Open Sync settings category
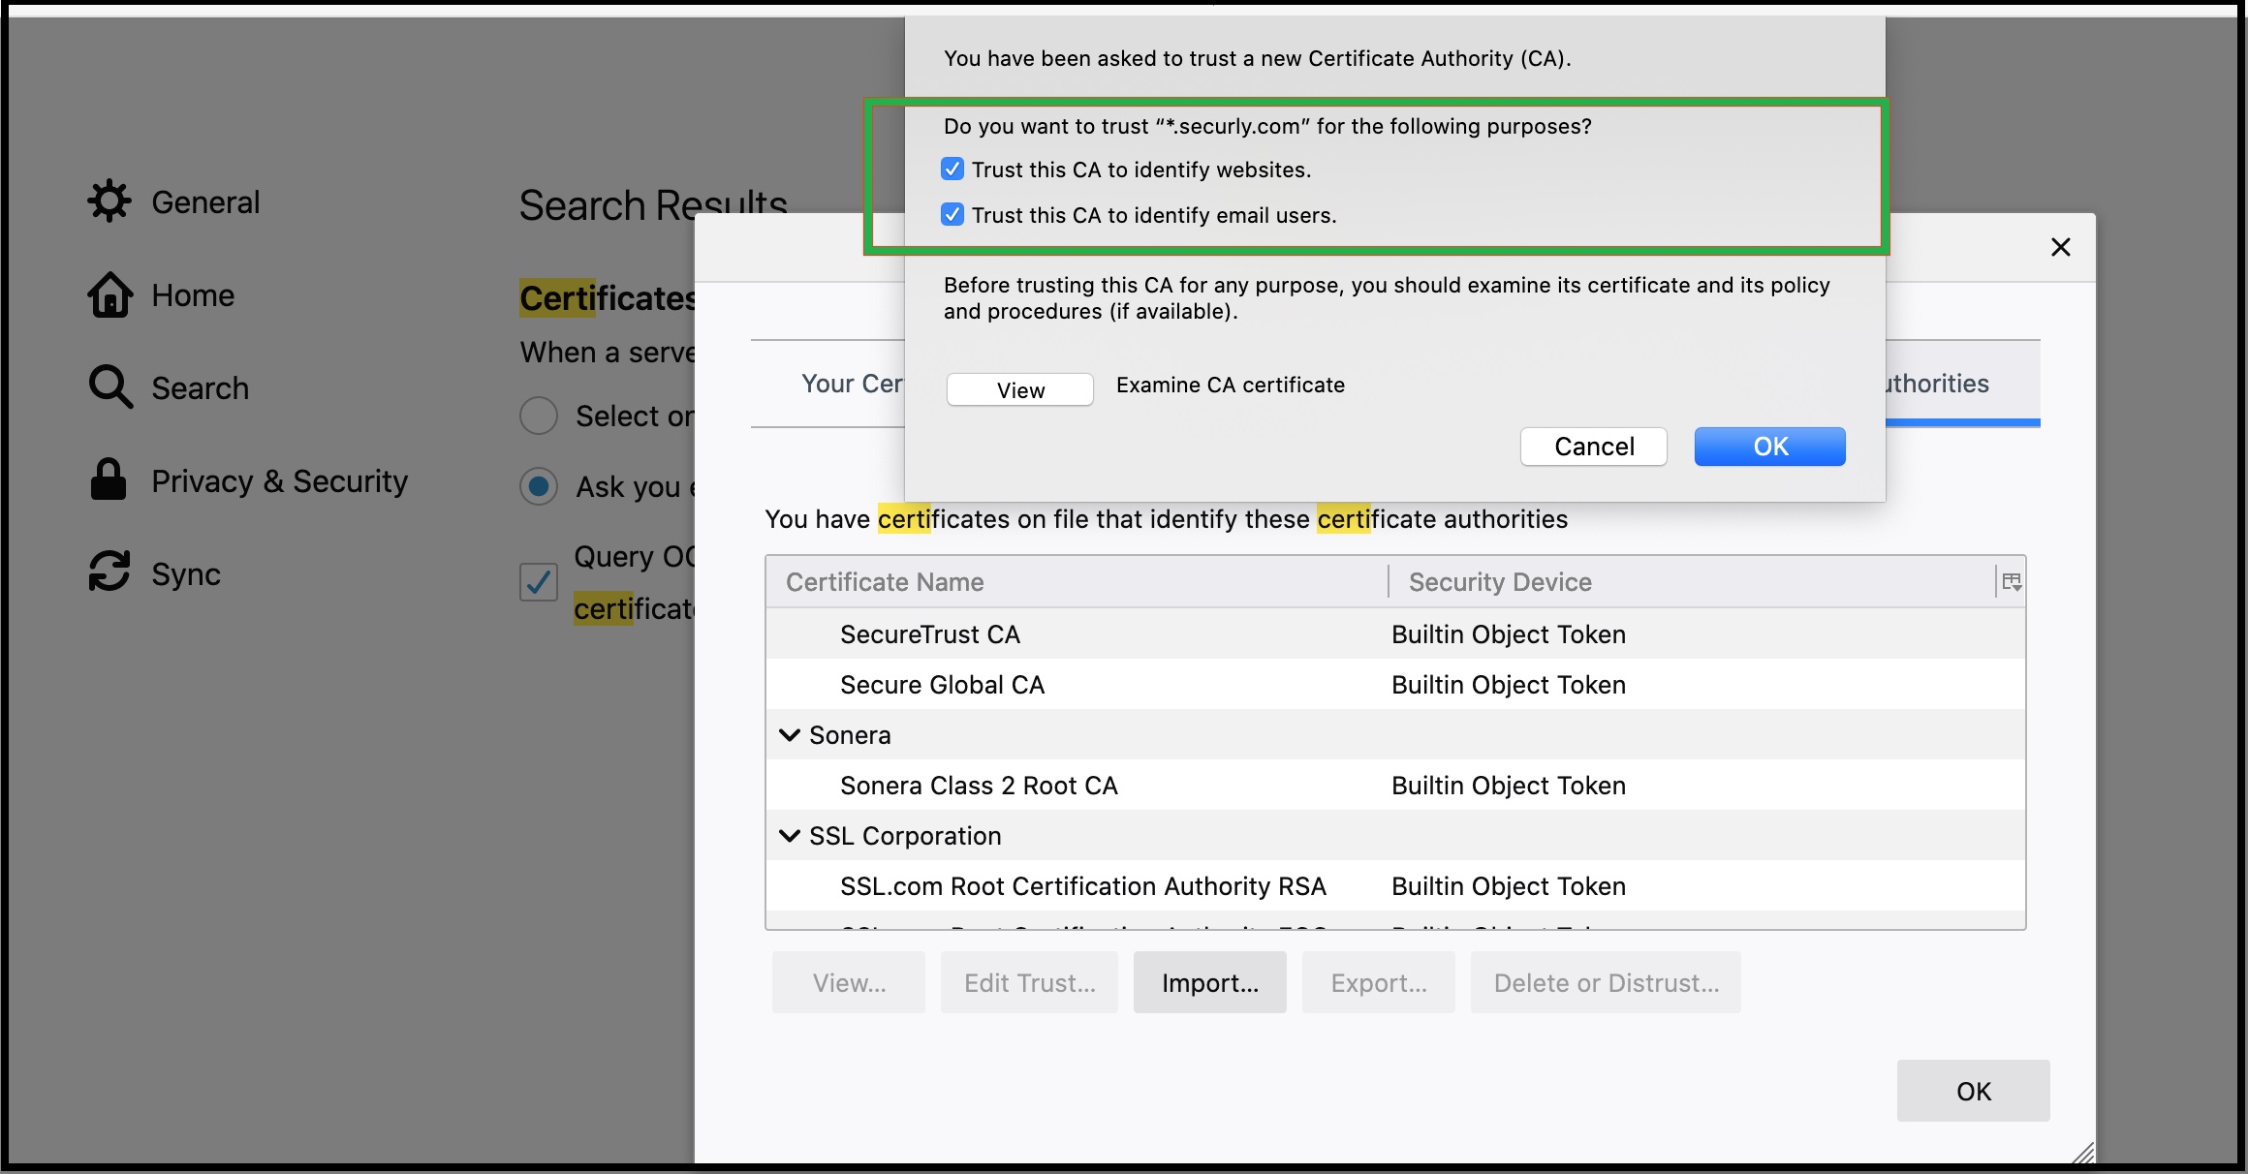2248x1174 pixels. [x=155, y=573]
